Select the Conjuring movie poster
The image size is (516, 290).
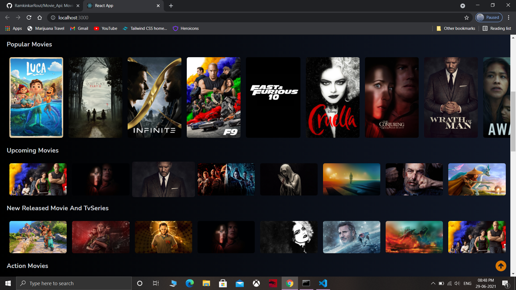[392, 97]
